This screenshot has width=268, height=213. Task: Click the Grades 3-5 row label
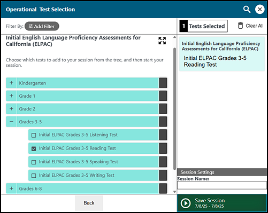coord(30,122)
